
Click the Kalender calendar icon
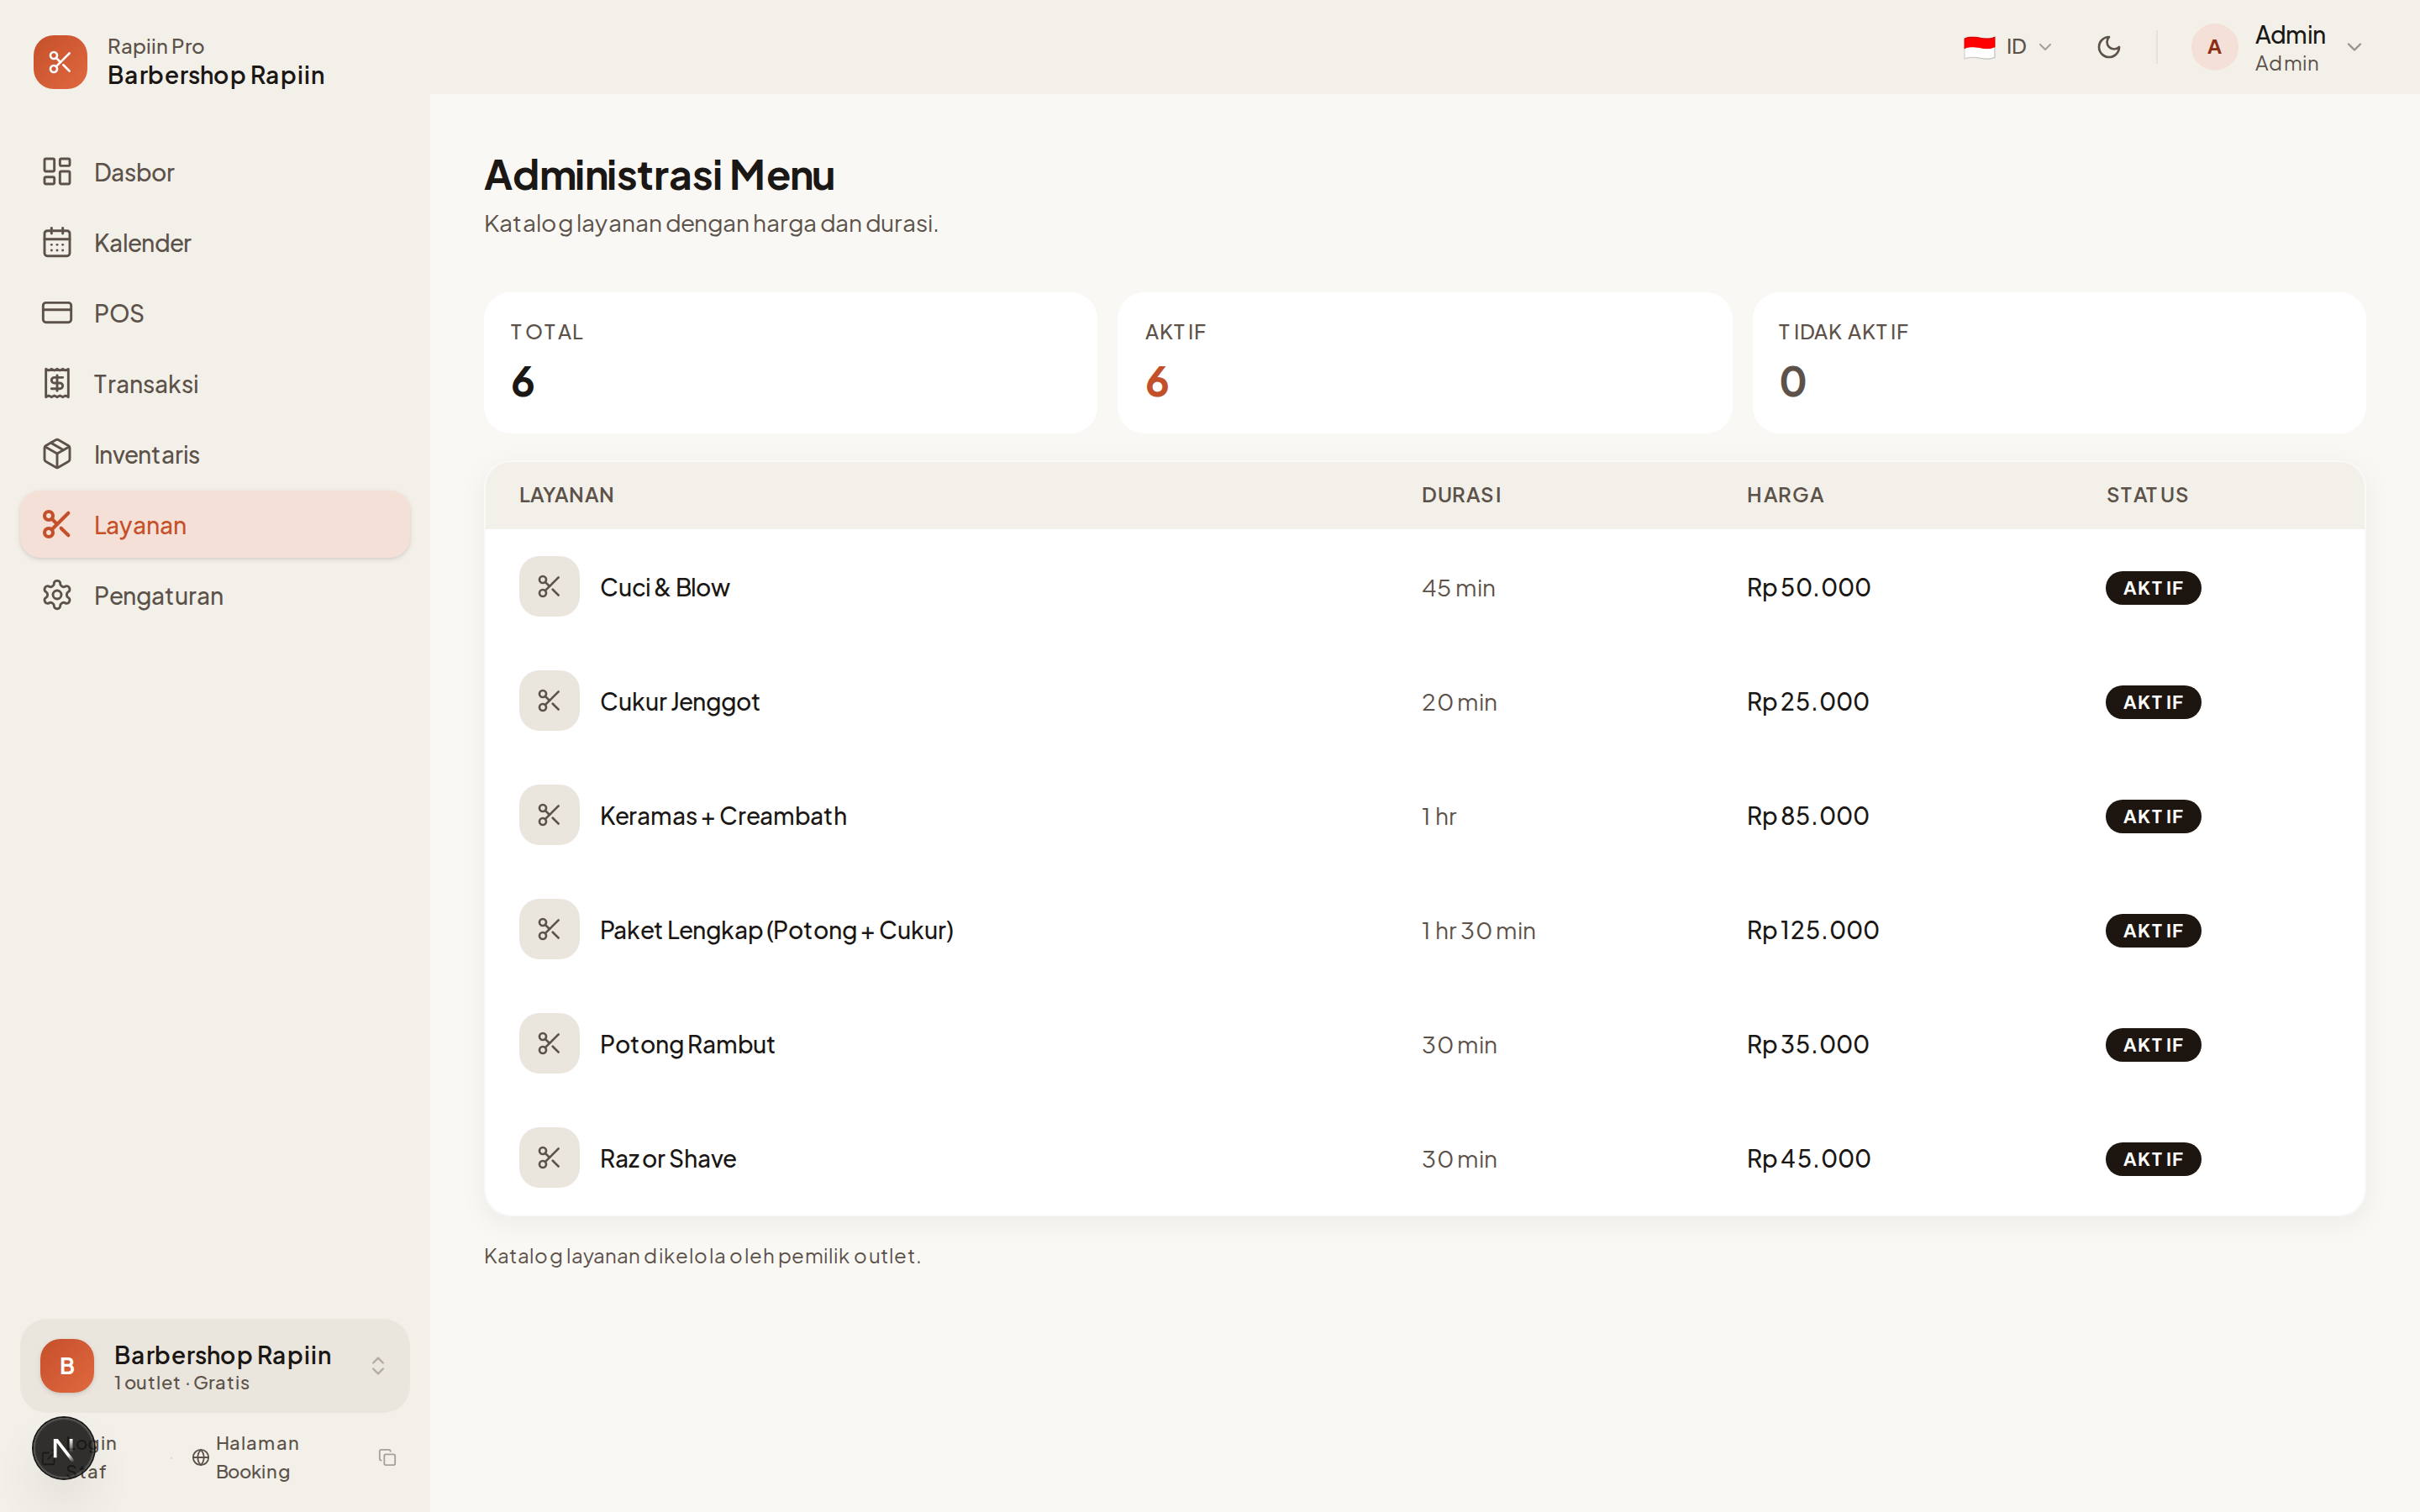(57, 243)
